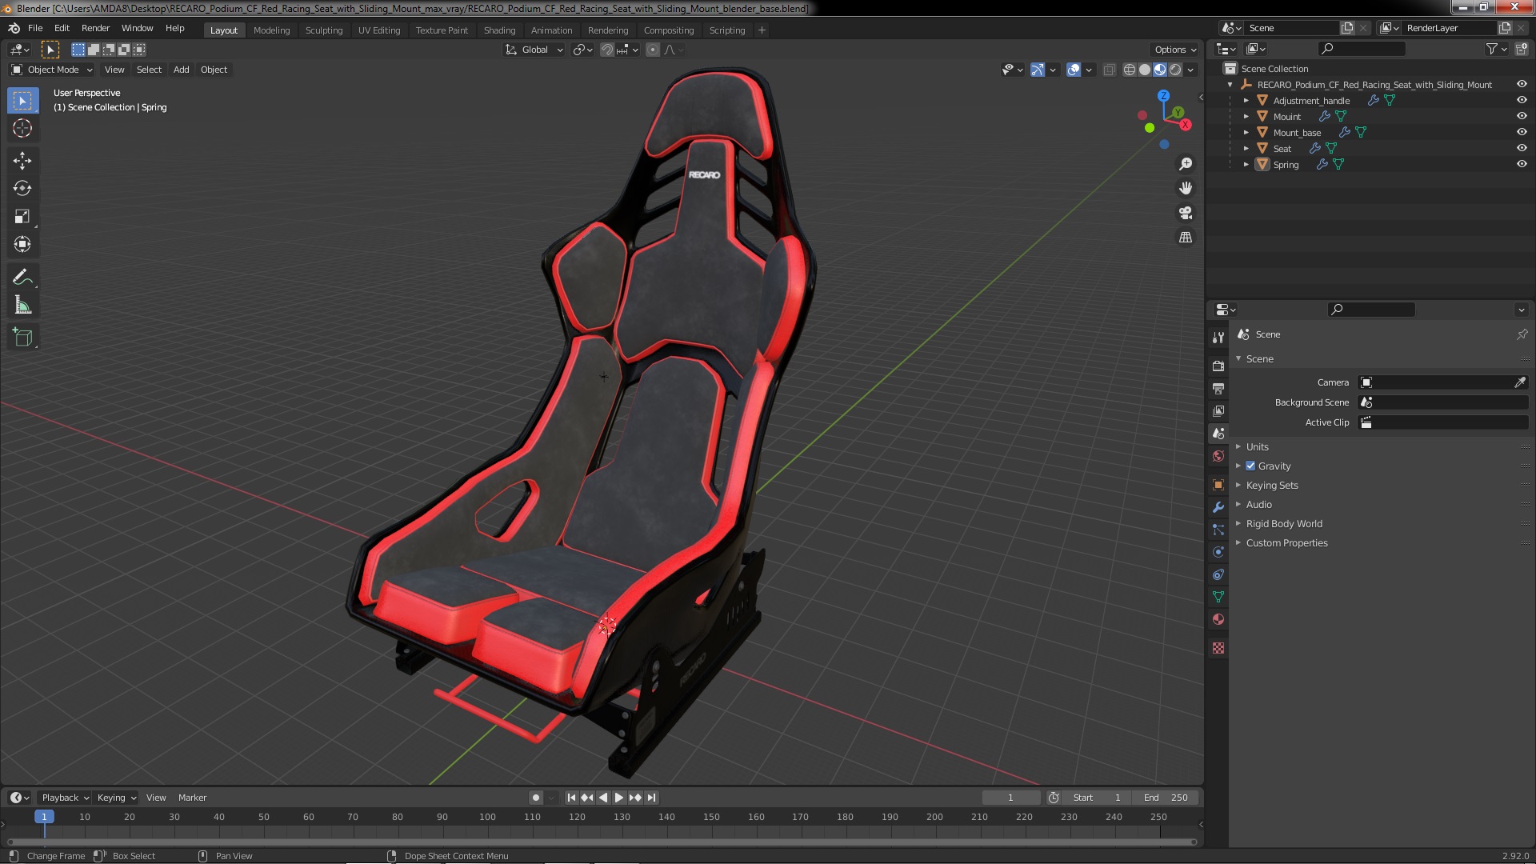The width and height of the screenshot is (1536, 864).
Task: Select the Cursor tool in left toolbar
Action: (x=22, y=128)
